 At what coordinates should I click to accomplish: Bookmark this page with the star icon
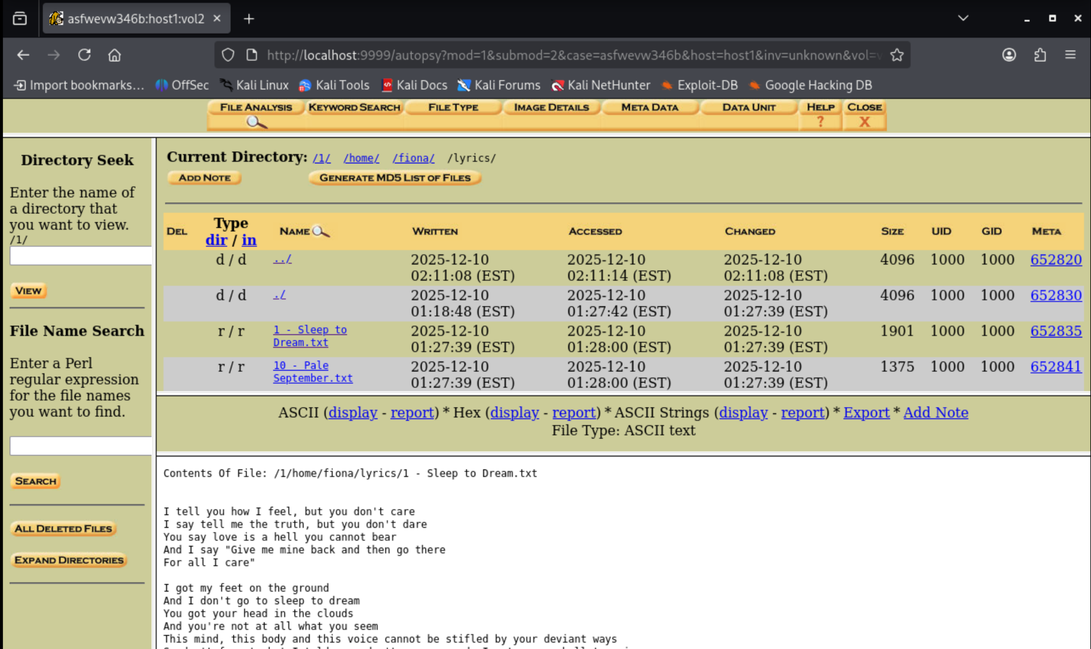pos(897,55)
